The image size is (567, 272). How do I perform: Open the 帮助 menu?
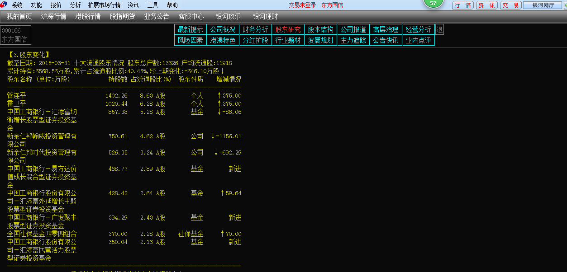tap(172, 5)
